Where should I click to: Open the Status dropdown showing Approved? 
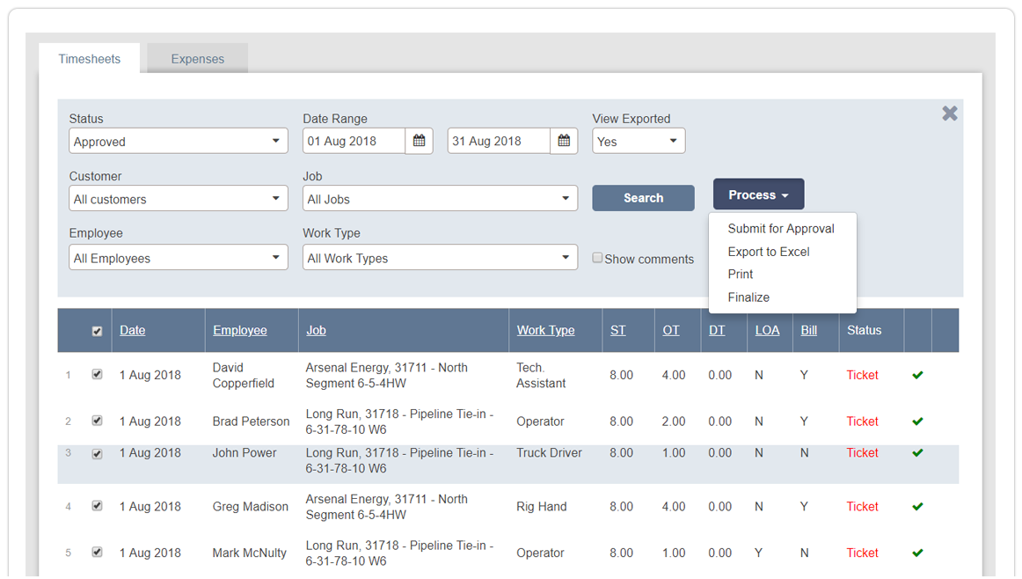179,140
